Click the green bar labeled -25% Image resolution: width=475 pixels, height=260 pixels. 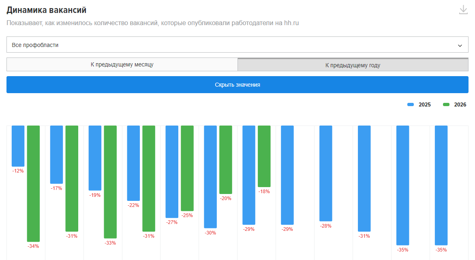point(187,168)
